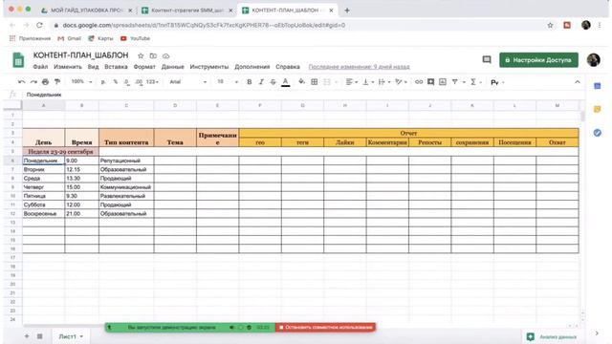
Task: Format as percent
Action: (115, 82)
